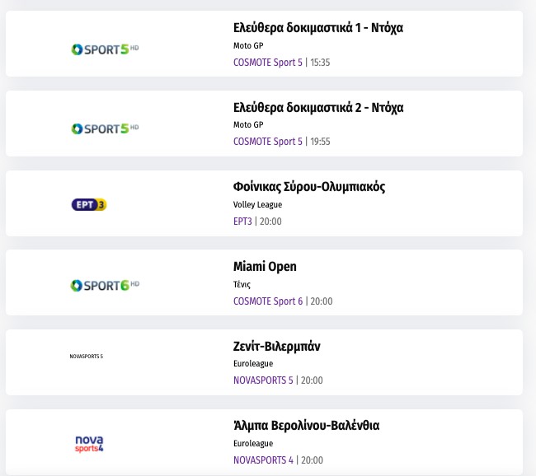Click the purple COSMOTE Sport 6 channel link

(268, 301)
